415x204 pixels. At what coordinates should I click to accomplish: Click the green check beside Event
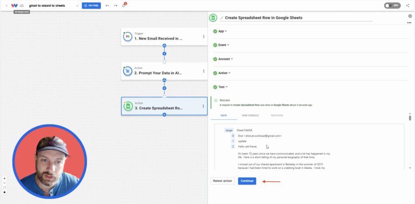click(215, 45)
